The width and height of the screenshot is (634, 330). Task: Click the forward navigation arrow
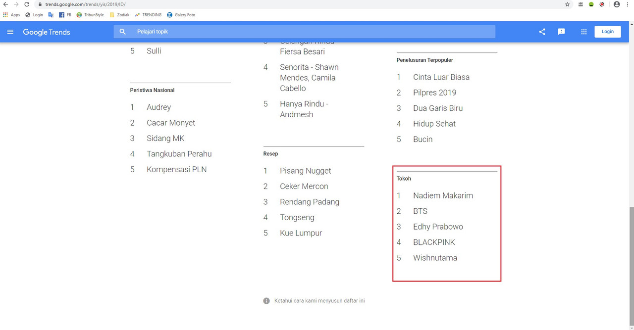16,4
